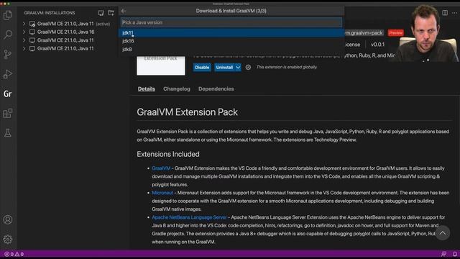Open the Testing flask icon
Image resolution: width=460 pixels, height=259 pixels.
(8, 132)
